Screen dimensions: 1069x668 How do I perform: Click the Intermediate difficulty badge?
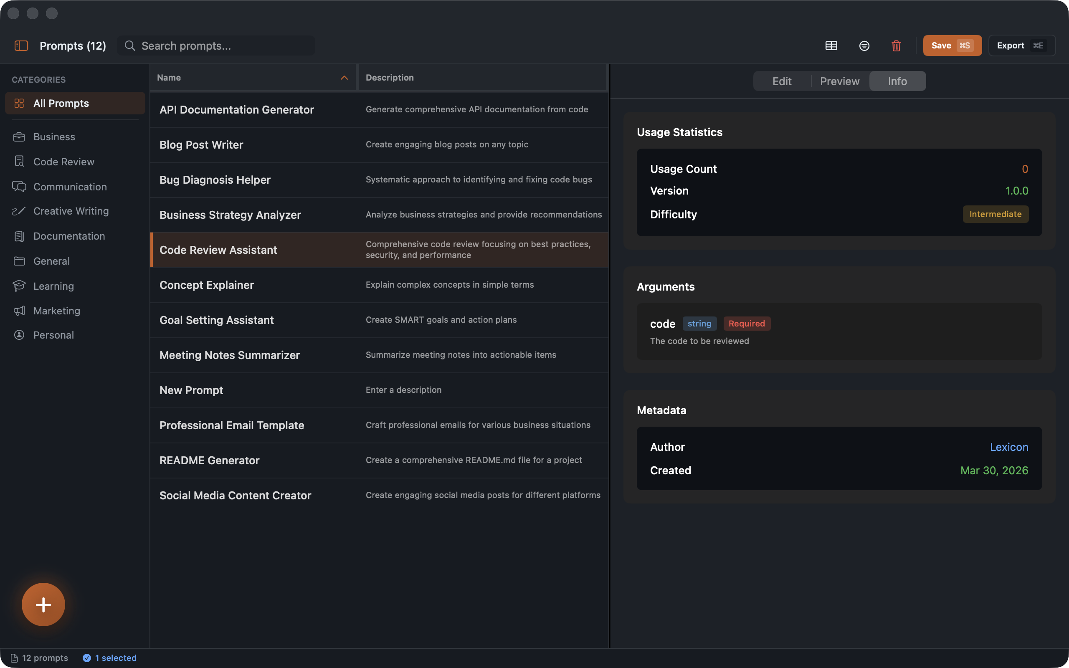tap(995, 214)
